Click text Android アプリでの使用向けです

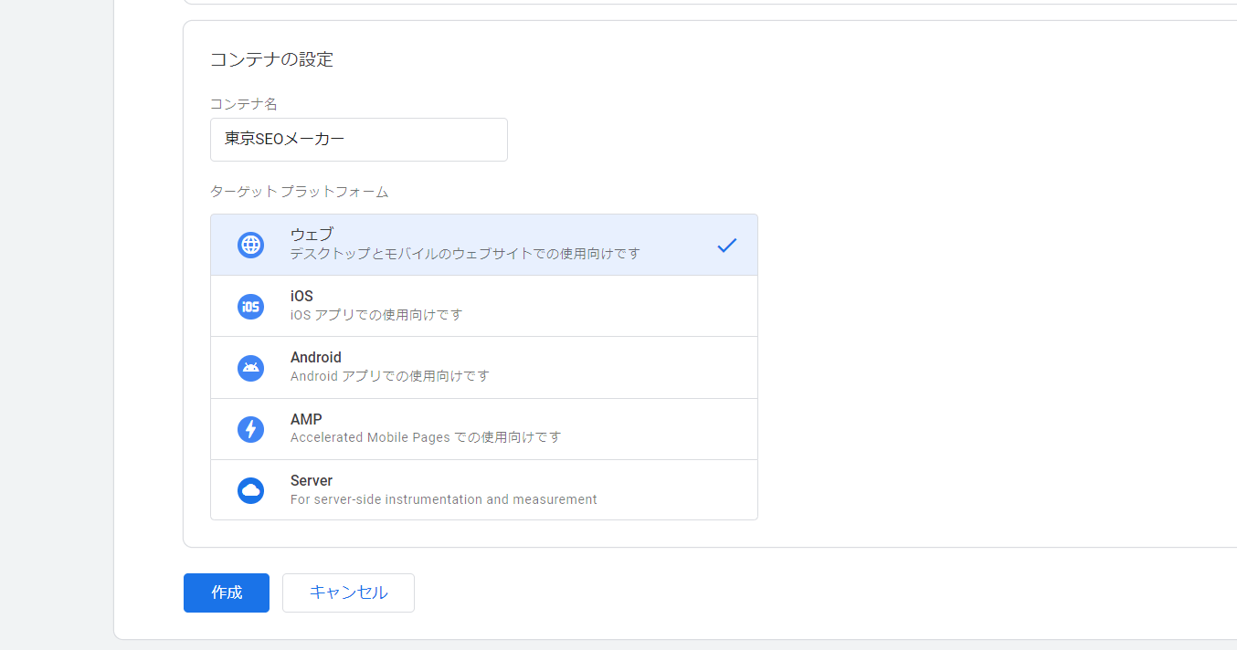(x=390, y=376)
